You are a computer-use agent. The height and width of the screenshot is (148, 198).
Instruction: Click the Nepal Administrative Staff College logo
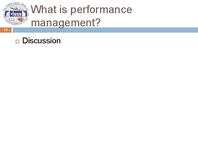(16, 14)
